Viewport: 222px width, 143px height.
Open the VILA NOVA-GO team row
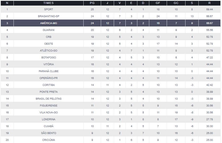coord(49,113)
